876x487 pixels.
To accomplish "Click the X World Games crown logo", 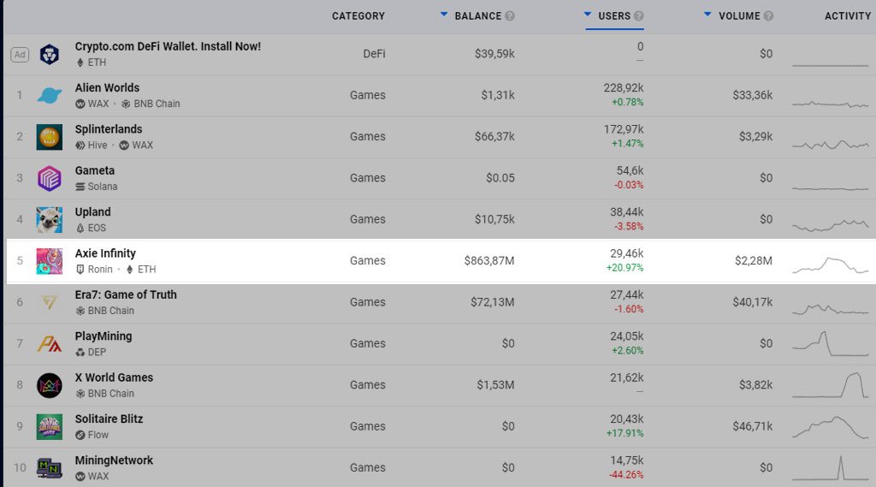I will pyautogui.click(x=49, y=385).
